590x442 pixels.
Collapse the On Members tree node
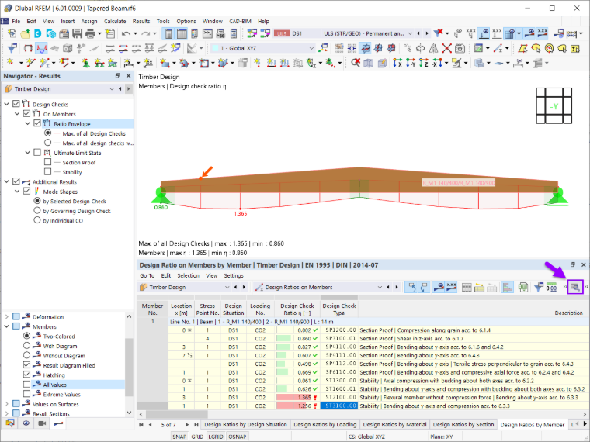pyautogui.click(x=17, y=113)
